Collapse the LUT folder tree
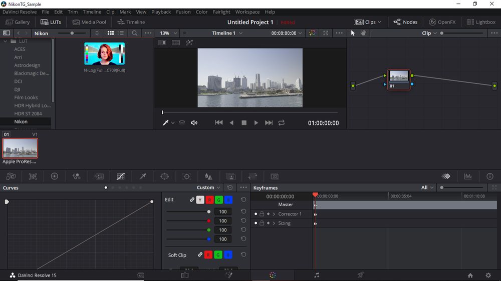Screen dimensions: 501x281 [5, 41]
